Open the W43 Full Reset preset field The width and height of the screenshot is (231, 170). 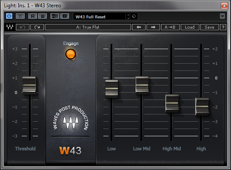coord(99,17)
